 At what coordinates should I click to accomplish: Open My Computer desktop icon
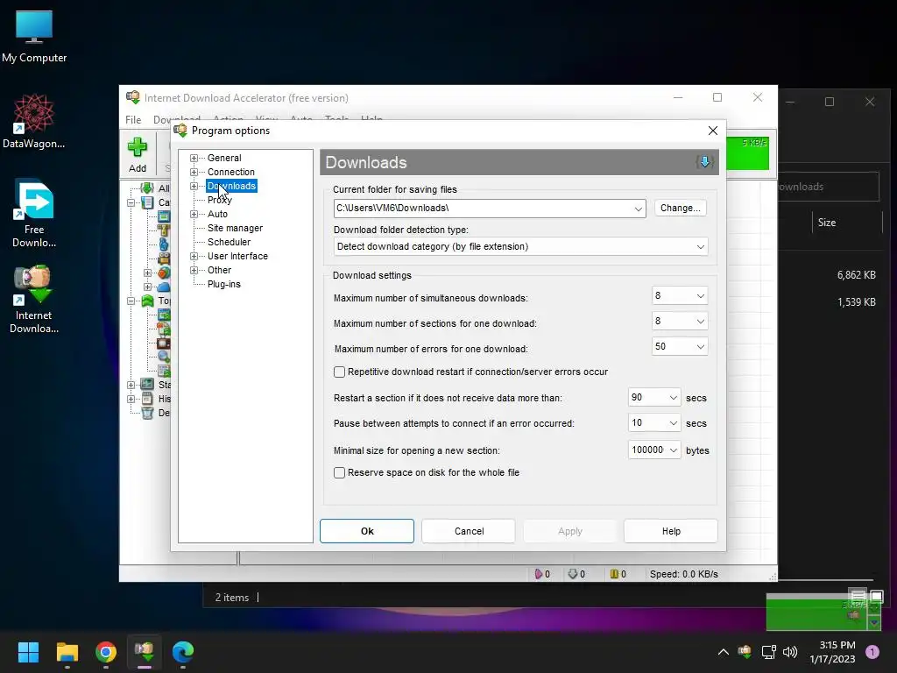(x=34, y=37)
